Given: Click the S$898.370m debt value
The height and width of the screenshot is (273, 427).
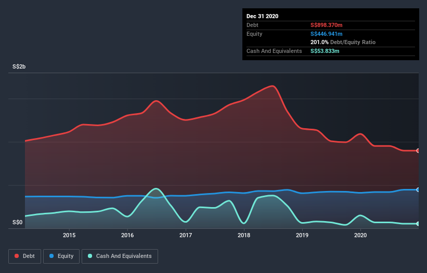Looking at the screenshot, I should click(327, 25).
